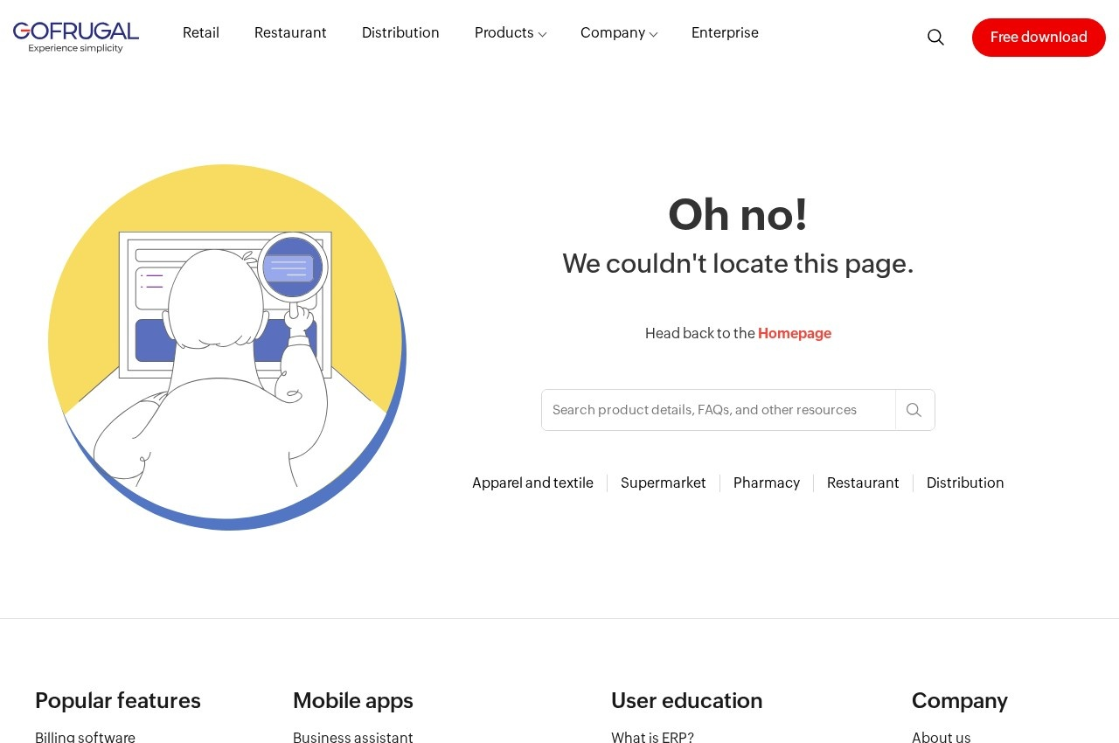1119x743 pixels.
Task: Open the Billing software footer link
Action: [85, 737]
